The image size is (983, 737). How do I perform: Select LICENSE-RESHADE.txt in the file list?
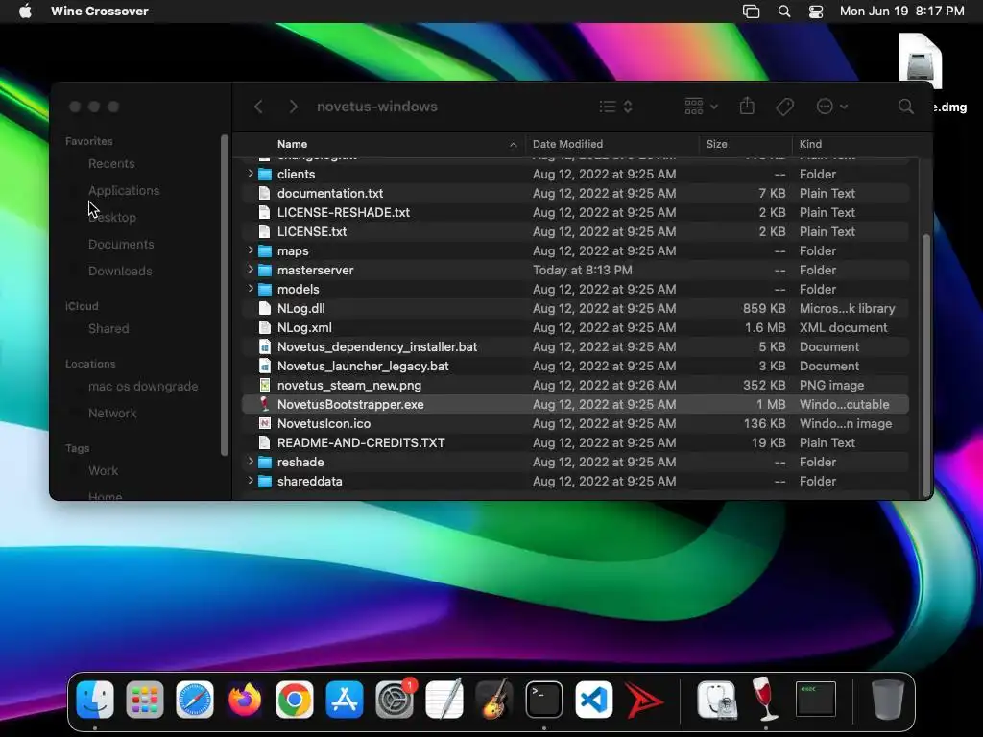(344, 212)
